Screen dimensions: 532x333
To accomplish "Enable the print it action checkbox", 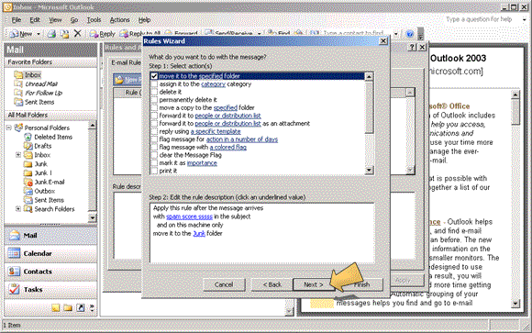I will pos(154,171).
